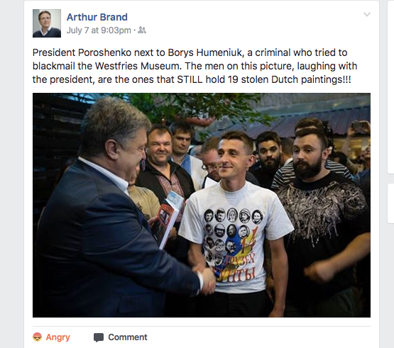Open the Arthur Brand profile name link

97,17
